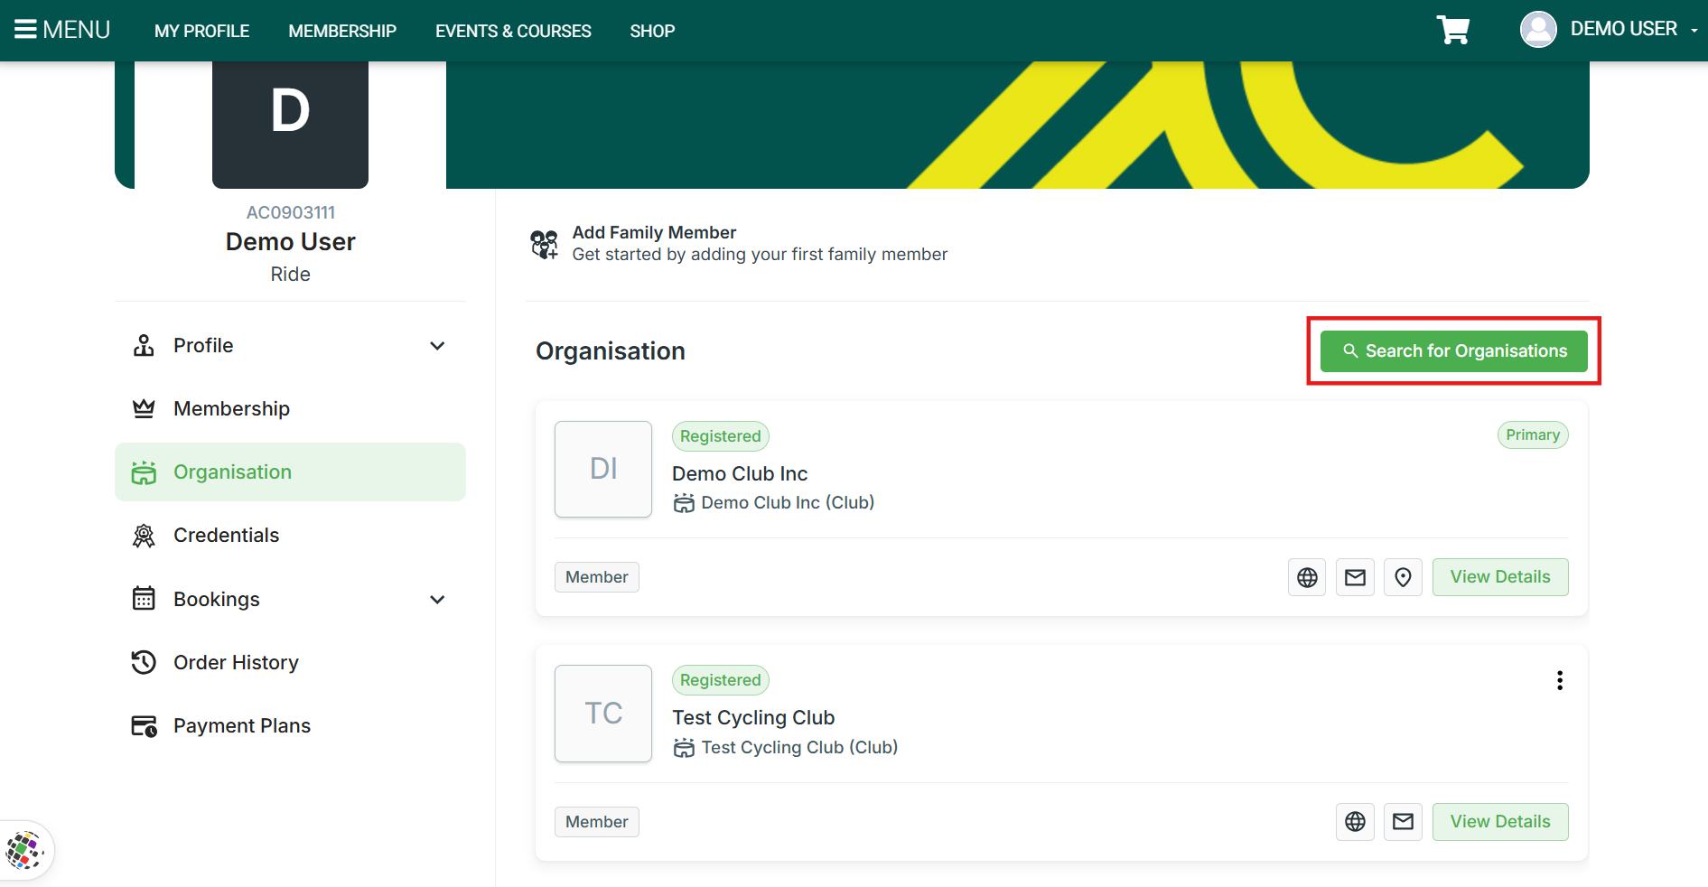Click Demo Club Inc location pin icon
Viewport: 1708px width, 887px height.
pos(1403,577)
